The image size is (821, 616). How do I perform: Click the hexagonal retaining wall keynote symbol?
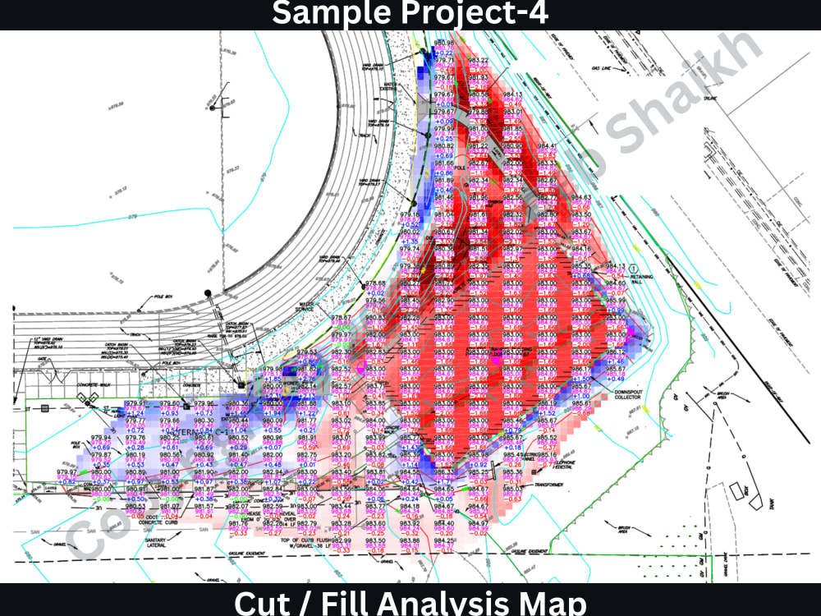coord(634,269)
